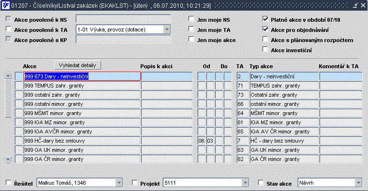This screenshot has height=191, width=368.
Task: Click TA cell 63 for GA UK mimor. granty
Action: (x=243, y=150)
